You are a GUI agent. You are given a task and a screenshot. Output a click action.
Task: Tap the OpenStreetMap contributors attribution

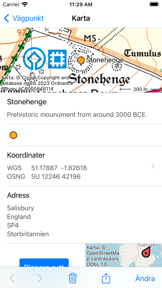coord(103,256)
